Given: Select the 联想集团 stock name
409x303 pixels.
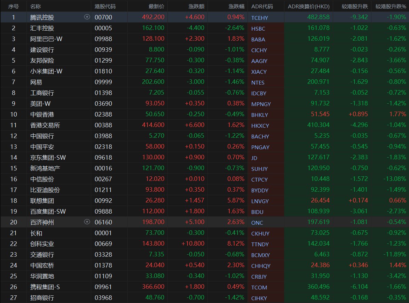Looking at the screenshot, I should coord(42,200).
